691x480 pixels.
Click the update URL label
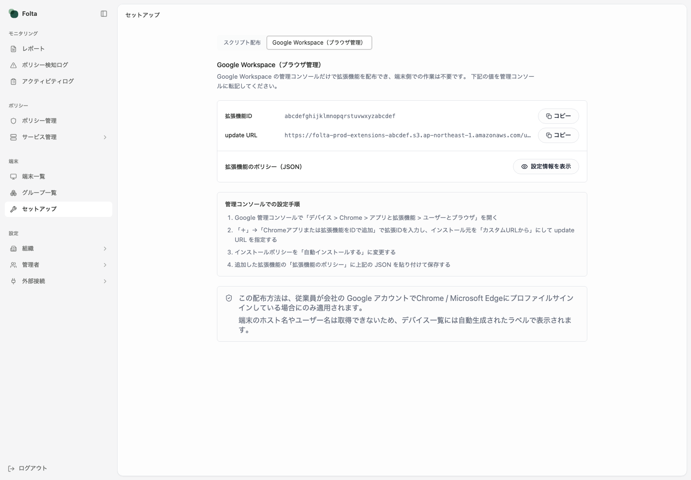coord(241,135)
